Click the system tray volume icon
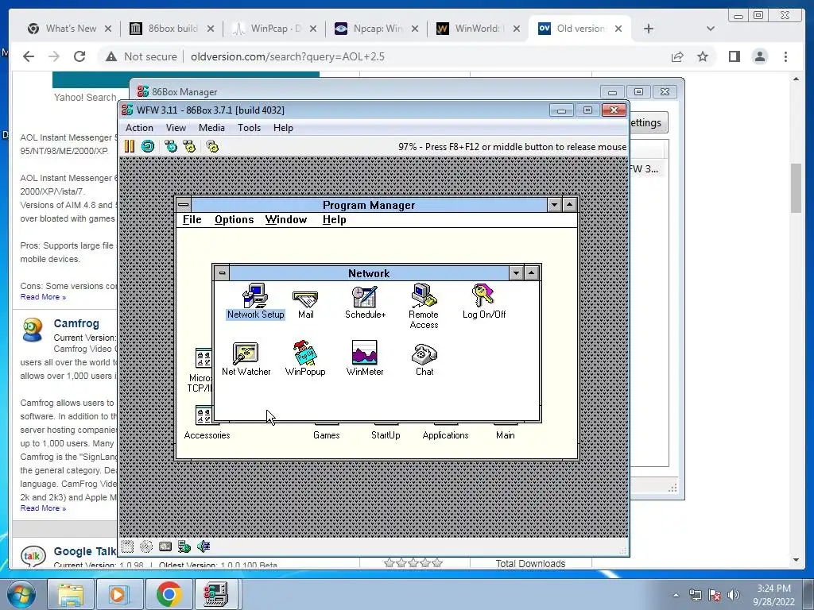814x610 pixels. coord(734,595)
